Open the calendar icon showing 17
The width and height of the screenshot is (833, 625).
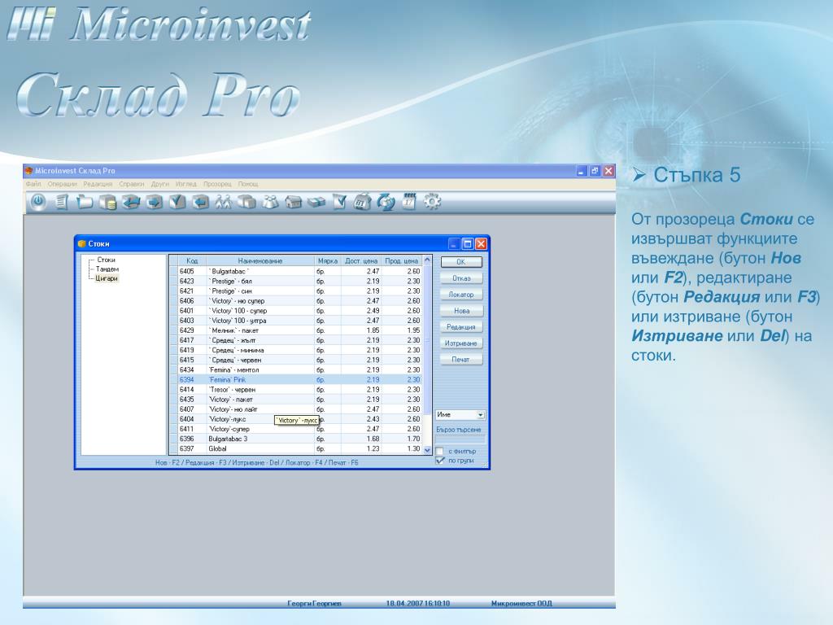tap(409, 202)
